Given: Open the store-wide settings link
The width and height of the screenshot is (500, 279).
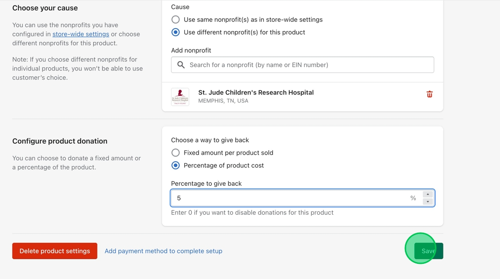Looking at the screenshot, I should pos(81,34).
